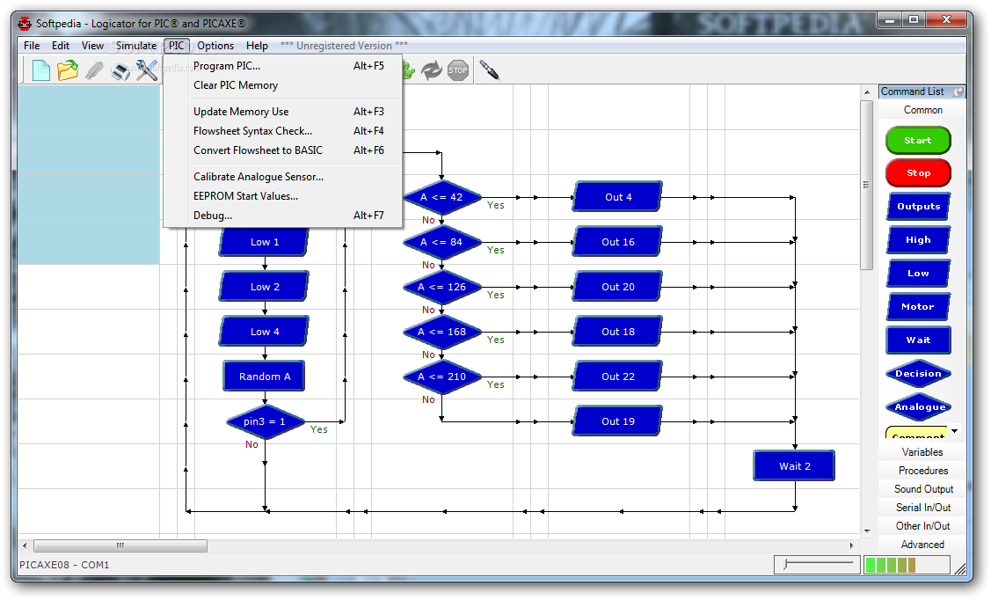Select the Outputs command block
This screenshot has height=600, width=991.
(918, 207)
